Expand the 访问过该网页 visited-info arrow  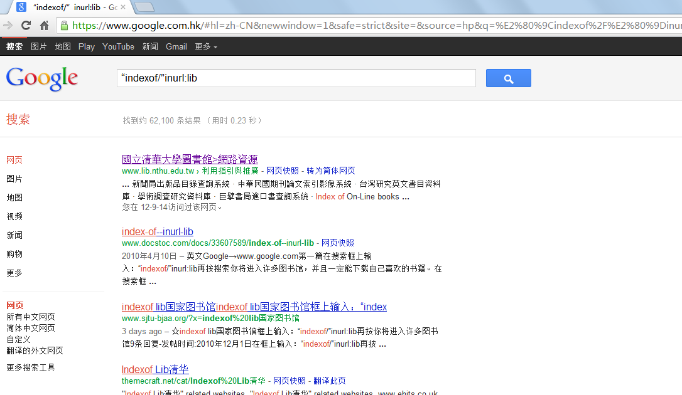[220, 208]
